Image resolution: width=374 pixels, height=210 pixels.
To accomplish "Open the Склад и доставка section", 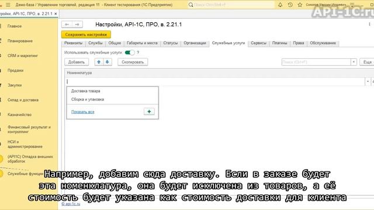I will pyautogui.click(x=23, y=100).
